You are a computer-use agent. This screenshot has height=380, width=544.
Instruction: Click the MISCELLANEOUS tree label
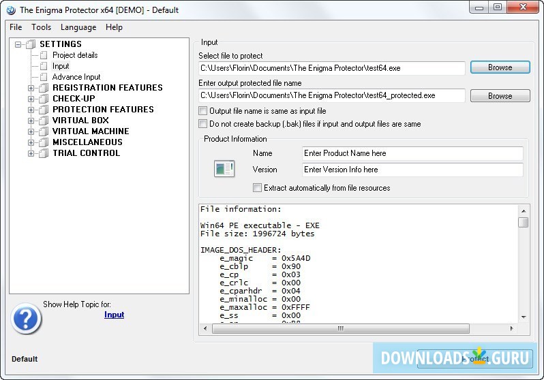(88, 142)
